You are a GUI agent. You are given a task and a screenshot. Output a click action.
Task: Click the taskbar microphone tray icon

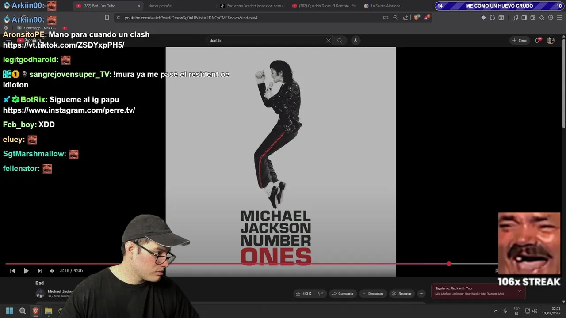(505, 311)
